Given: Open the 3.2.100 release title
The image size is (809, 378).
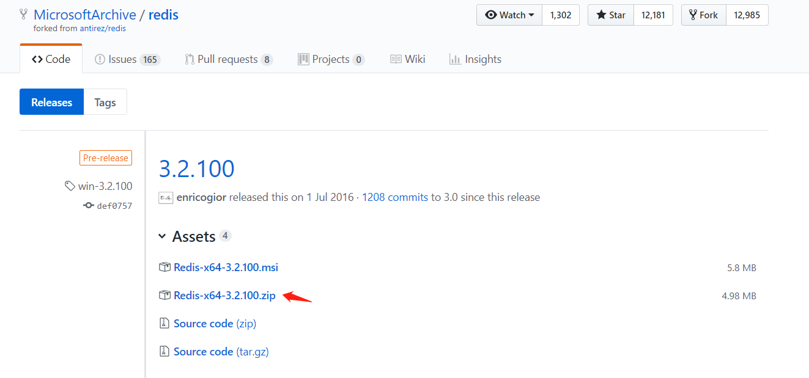Looking at the screenshot, I should point(196,169).
